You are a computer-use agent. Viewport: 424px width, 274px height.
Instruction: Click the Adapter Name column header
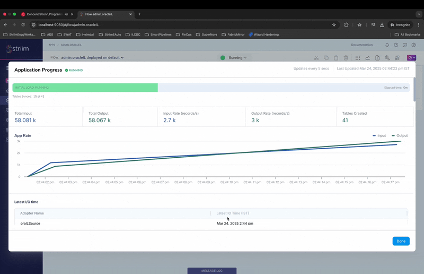coord(32,213)
